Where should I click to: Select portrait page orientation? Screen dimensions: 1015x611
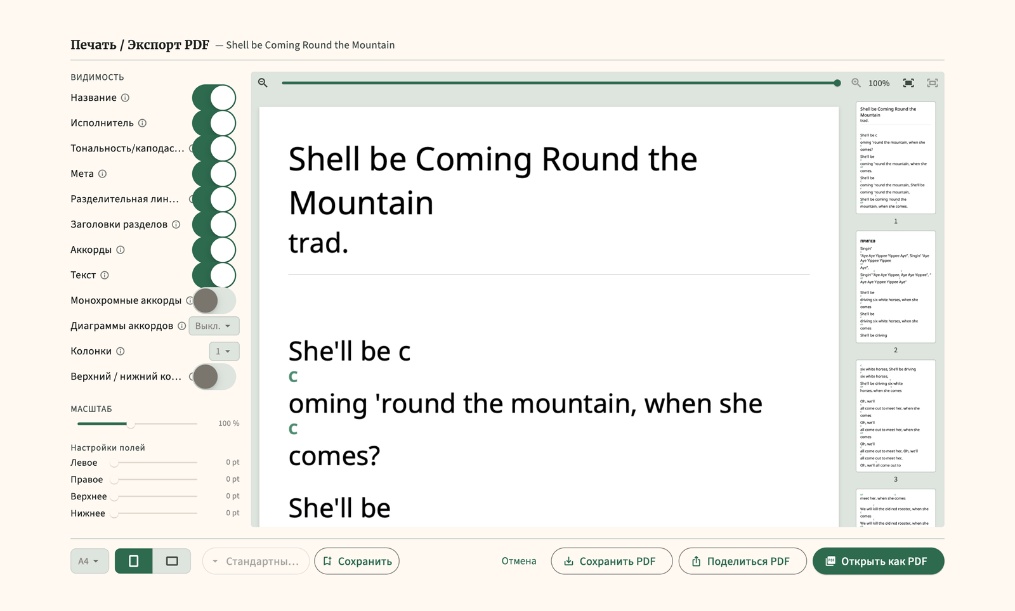[134, 561]
